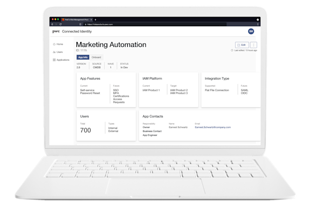
Task: Open the Applications grid icon in the sidebar
Action: coord(54,60)
